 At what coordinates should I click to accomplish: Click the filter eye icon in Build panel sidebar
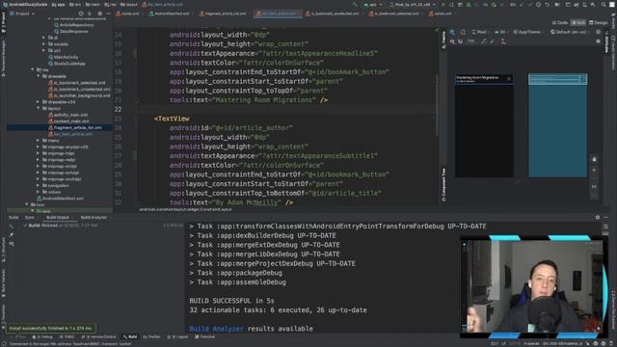pyautogui.click(x=12, y=244)
